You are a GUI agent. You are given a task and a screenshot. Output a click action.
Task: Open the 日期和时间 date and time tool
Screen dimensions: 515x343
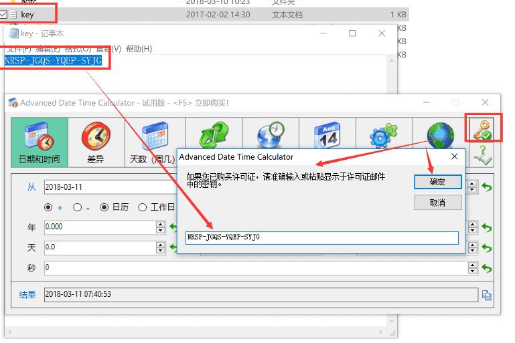pyautogui.click(x=40, y=142)
